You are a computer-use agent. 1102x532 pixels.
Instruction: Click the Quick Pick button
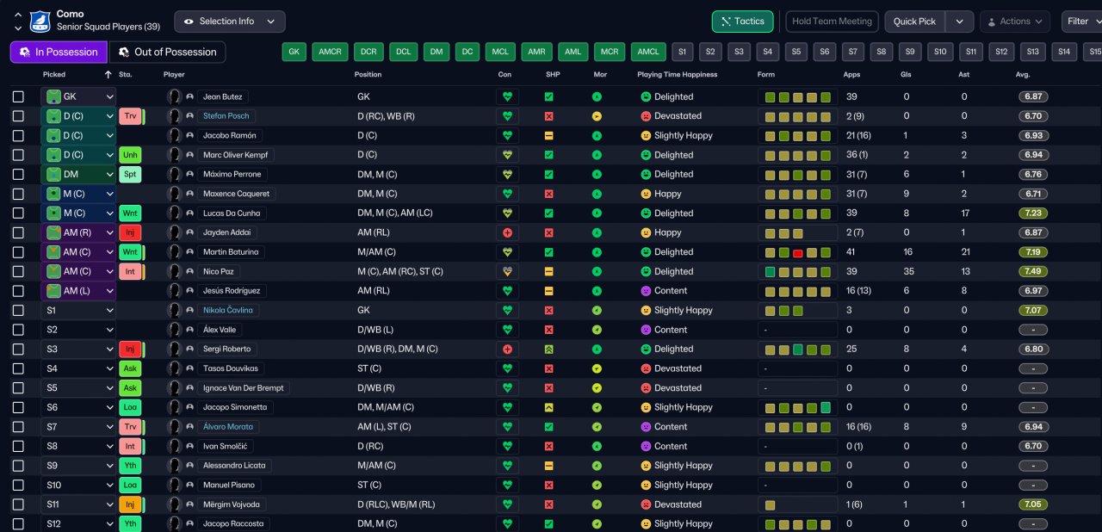[x=914, y=22]
